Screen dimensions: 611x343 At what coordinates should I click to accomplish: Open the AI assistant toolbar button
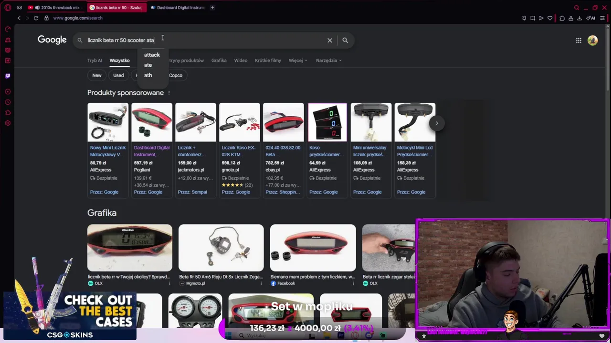[x=591, y=18]
